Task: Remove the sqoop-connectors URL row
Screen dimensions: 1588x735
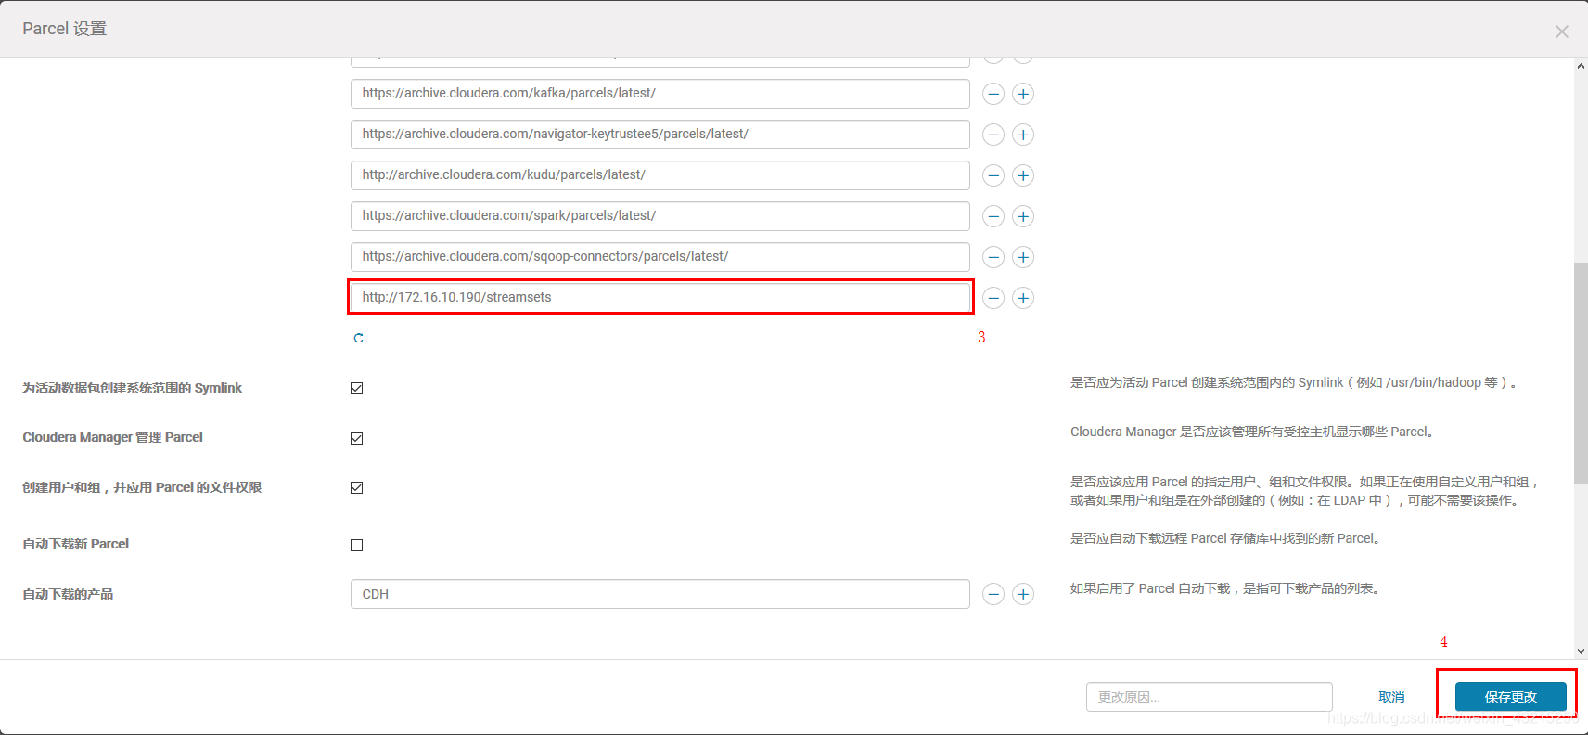Action: click(x=992, y=257)
